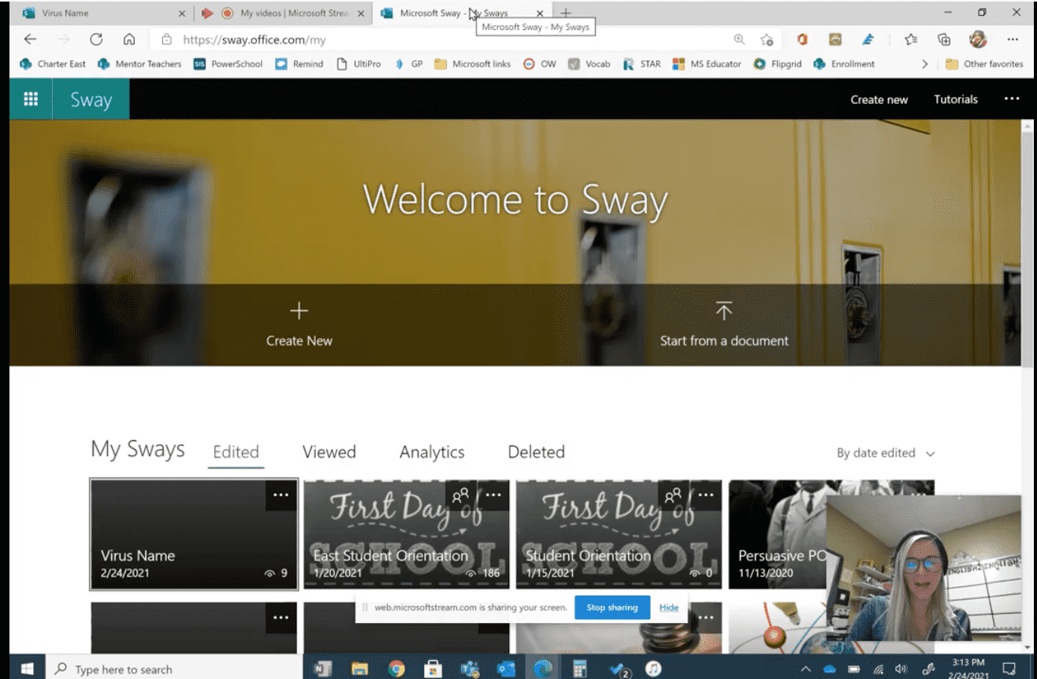The width and height of the screenshot is (1037, 679).
Task: Open Outlook from the taskbar
Action: point(507,668)
